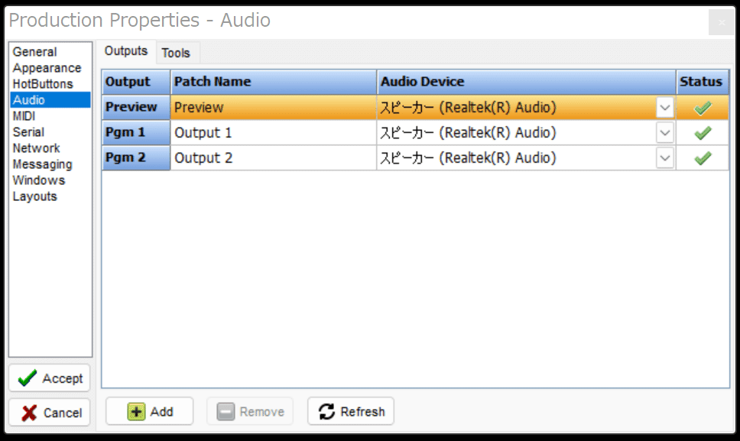Screen dimensions: 740x441
Task: Expand the Pgm 1 audio device dropdown
Action: coord(665,133)
